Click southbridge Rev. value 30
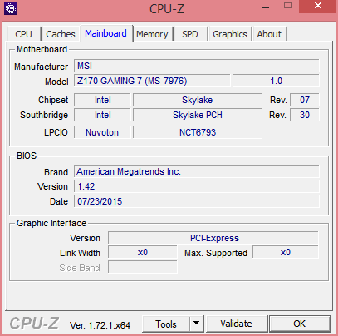 pyautogui.click(x=305, y=115)
